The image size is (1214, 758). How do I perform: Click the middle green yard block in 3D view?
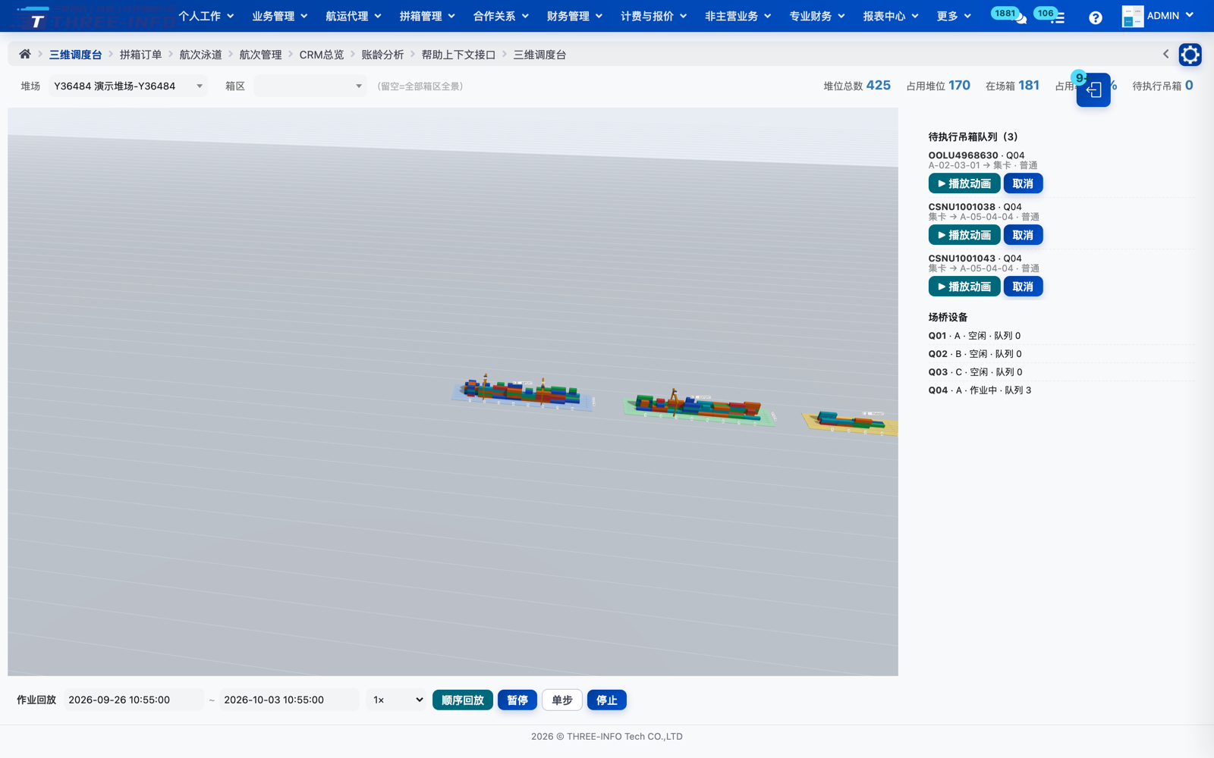tap(699, 409)
